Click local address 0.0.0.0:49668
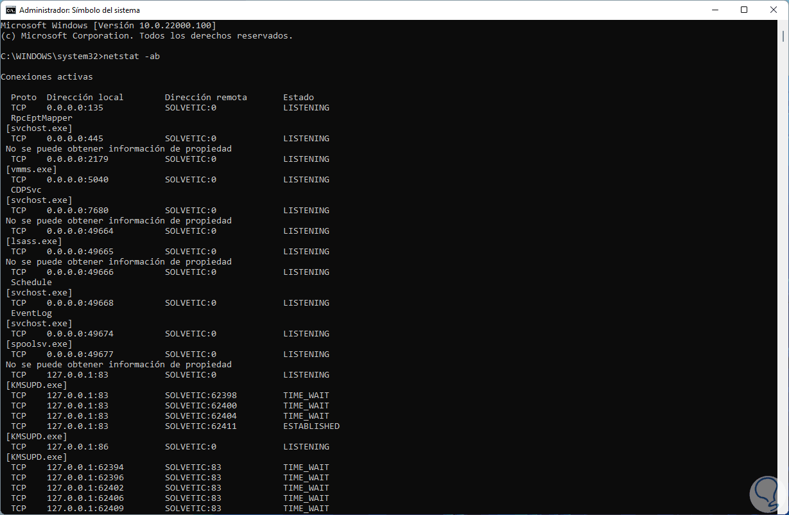This screenshot has height=515, width=789. pos(80,303)
